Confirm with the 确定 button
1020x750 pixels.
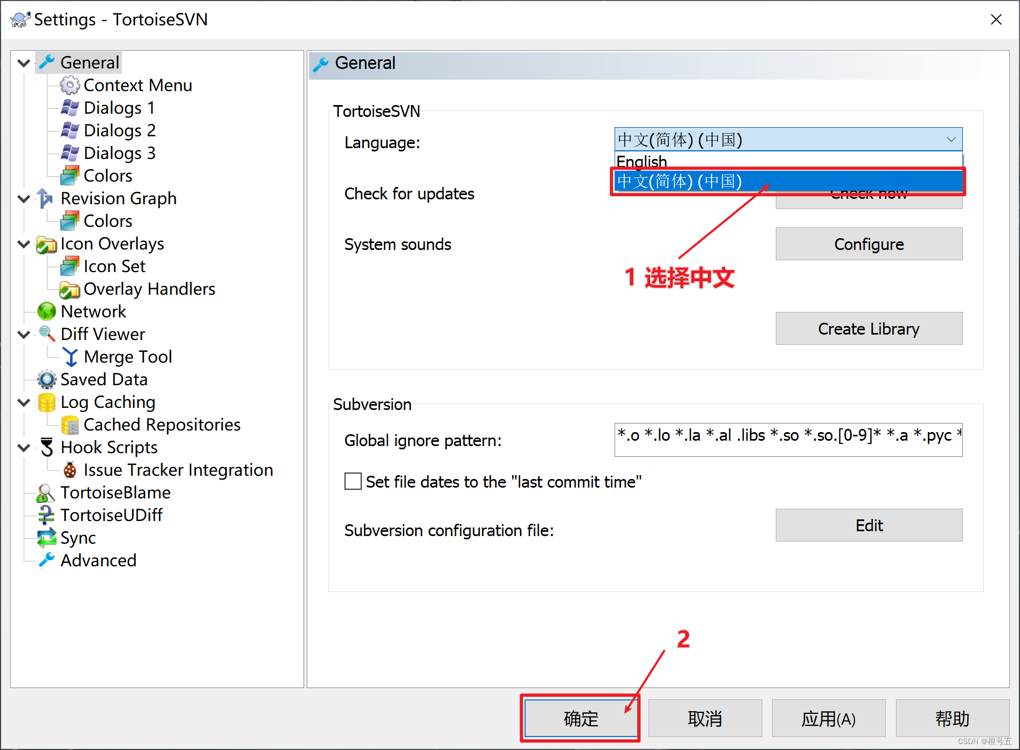point(581,718)
